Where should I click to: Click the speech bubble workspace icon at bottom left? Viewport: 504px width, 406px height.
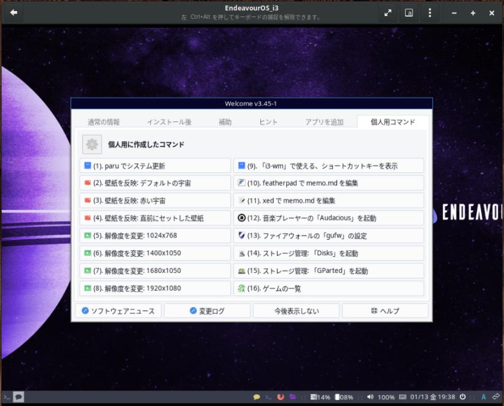click(x=18, y=397)
